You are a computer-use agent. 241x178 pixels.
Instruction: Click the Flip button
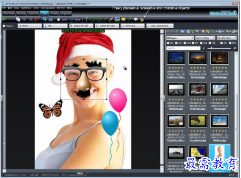click(x=55, y=26)
